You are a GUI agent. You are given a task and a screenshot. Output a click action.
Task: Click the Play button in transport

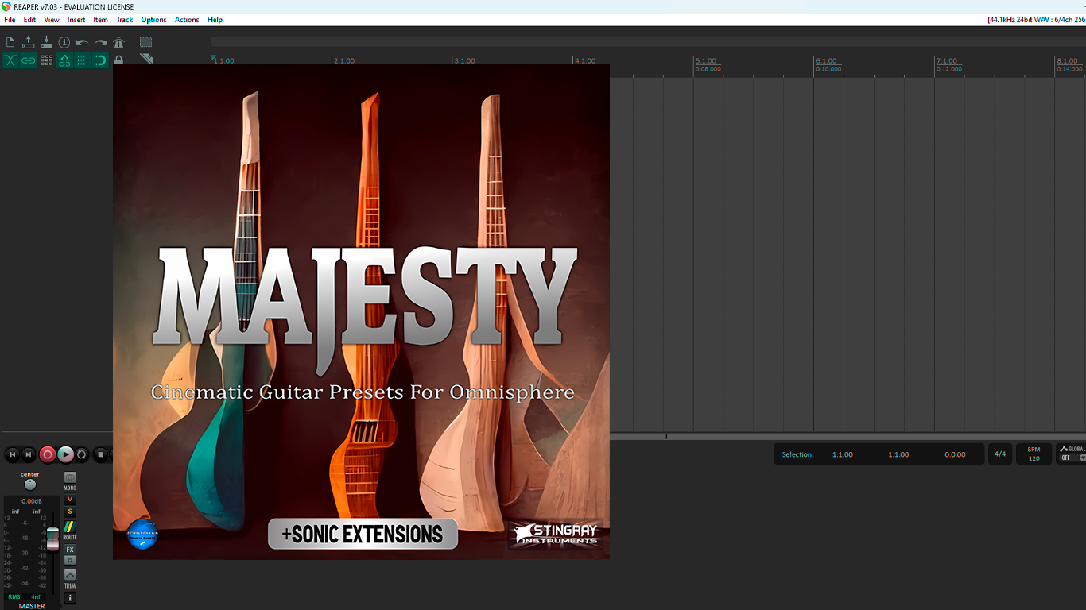[x=66, y=454]
